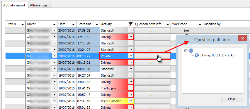Click the date cell in 07:40:49 row
Viewport: 250px width, 109px height.
[67, 101]
